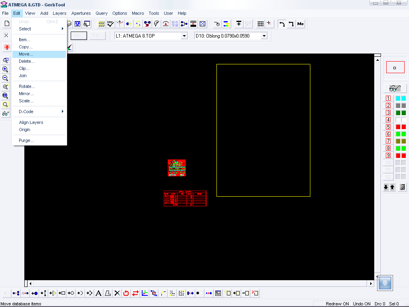Choose Mirror... from the Edit menu
The width and height of the screenshot is (409, 307).
(x=39, y=94)
